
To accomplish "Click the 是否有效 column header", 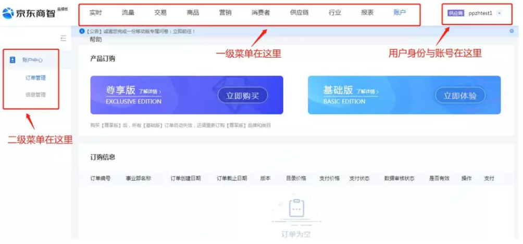I will tap(439, 178).
